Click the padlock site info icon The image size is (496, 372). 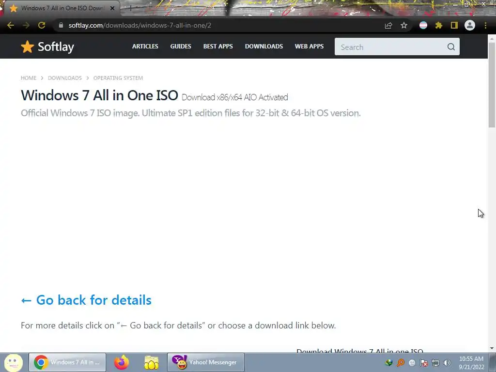tap(61, 25)
